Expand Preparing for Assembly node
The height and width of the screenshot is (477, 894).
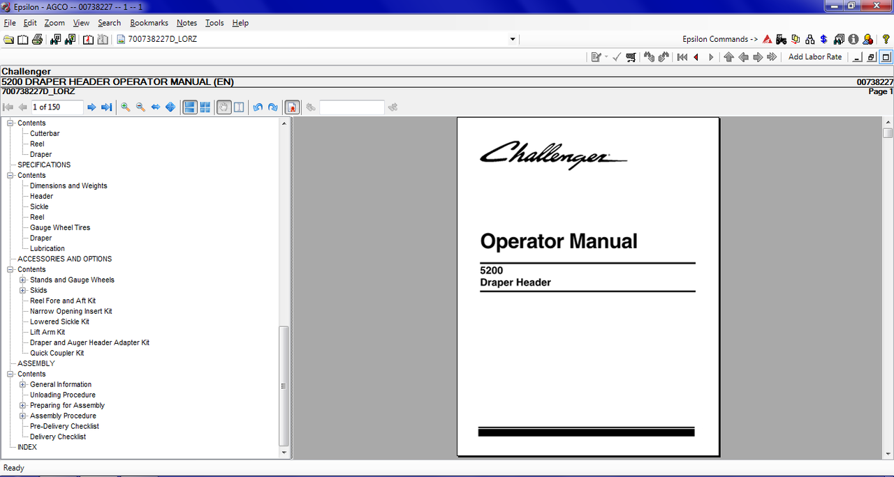click(x=22, y=405)
